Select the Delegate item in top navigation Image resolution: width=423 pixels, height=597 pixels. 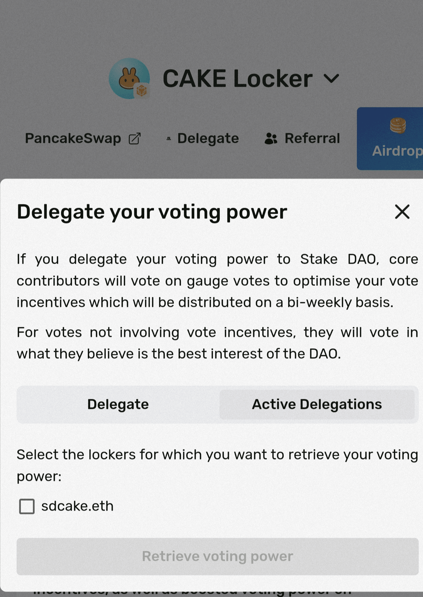point(208,138)
